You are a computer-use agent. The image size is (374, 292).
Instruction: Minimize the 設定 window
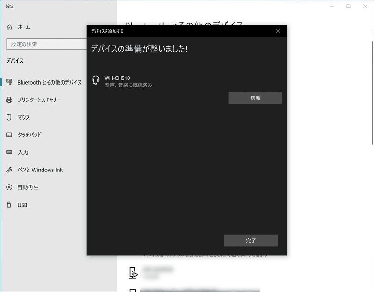(332, 6)
